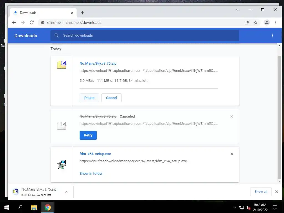Click the freedownloadmanager.org URL text
The width and height of the screenshot is (284, 213).
133,161
